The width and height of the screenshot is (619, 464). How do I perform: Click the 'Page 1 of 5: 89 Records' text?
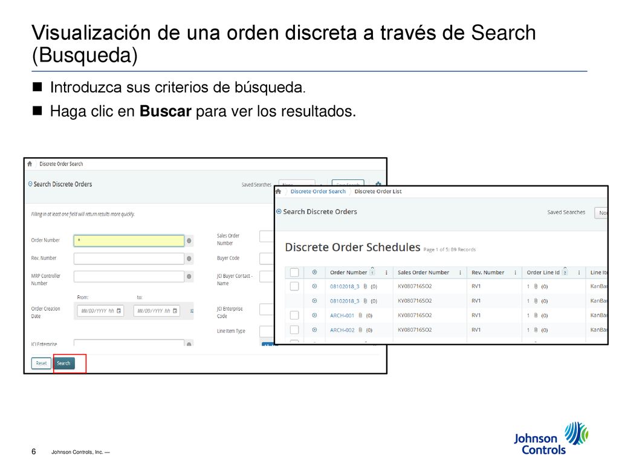pos(449,250)
